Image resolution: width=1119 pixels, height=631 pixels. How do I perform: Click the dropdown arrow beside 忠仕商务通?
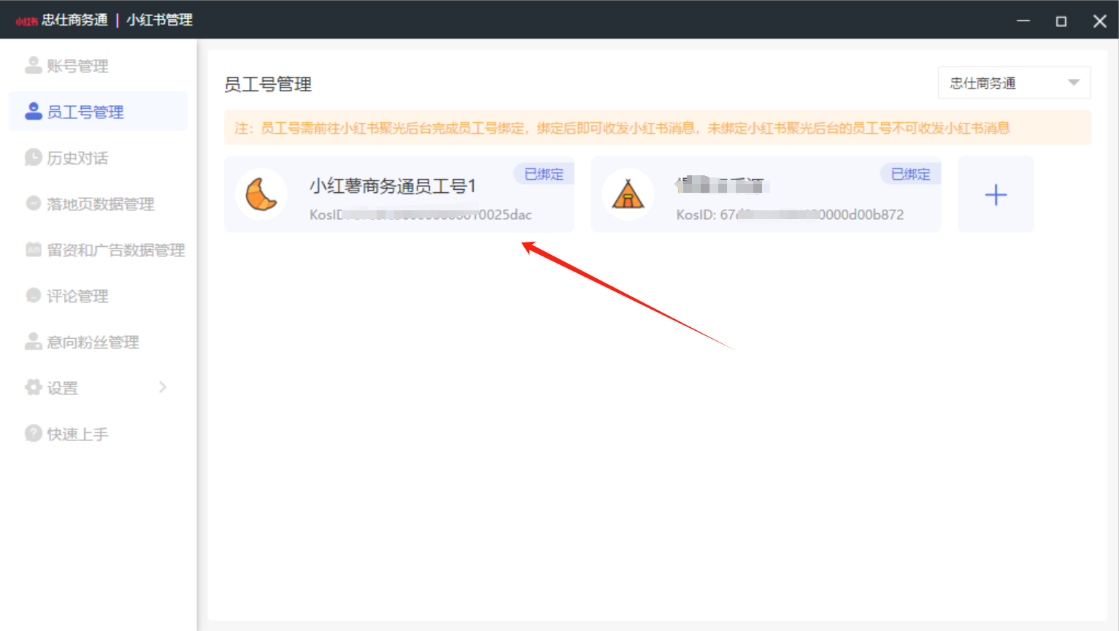1073,83
